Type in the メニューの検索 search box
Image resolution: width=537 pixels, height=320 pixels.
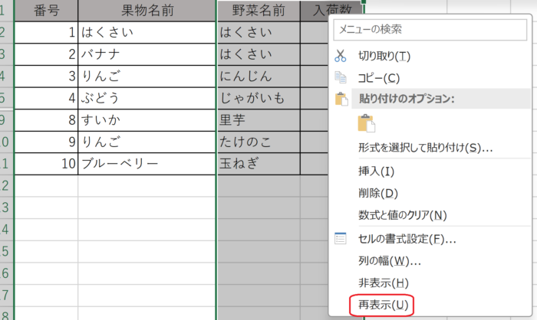pos(430,29)
